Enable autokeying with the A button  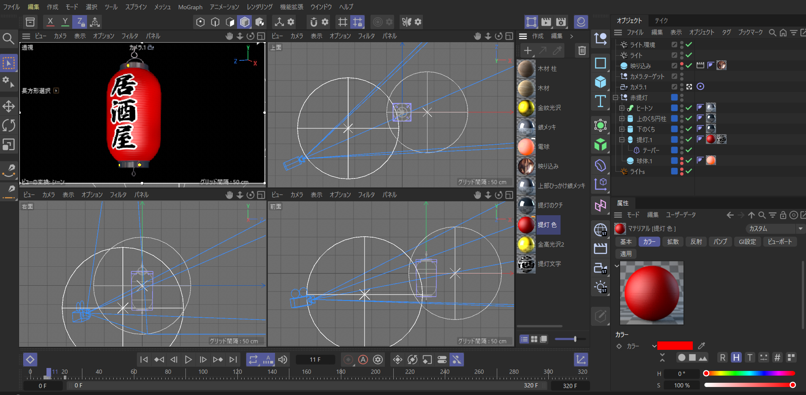pyautogui.click(x=363, y=360)
